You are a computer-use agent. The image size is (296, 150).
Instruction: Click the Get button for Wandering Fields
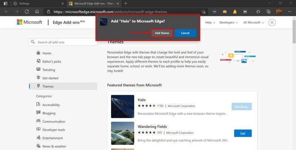pos(243,133)
